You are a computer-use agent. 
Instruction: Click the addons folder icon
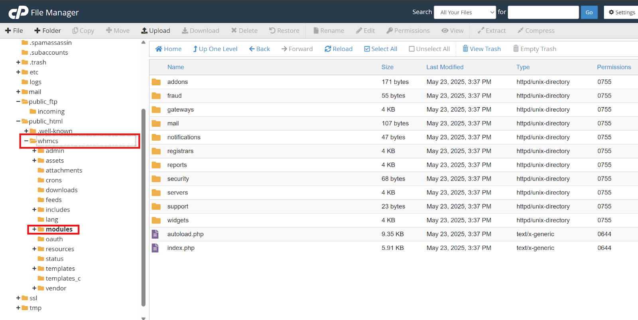[x=156, y=82]
